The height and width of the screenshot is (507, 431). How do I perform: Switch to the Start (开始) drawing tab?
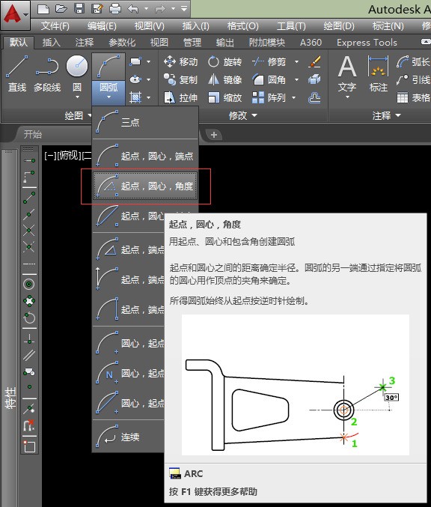[x=33, y=134]
